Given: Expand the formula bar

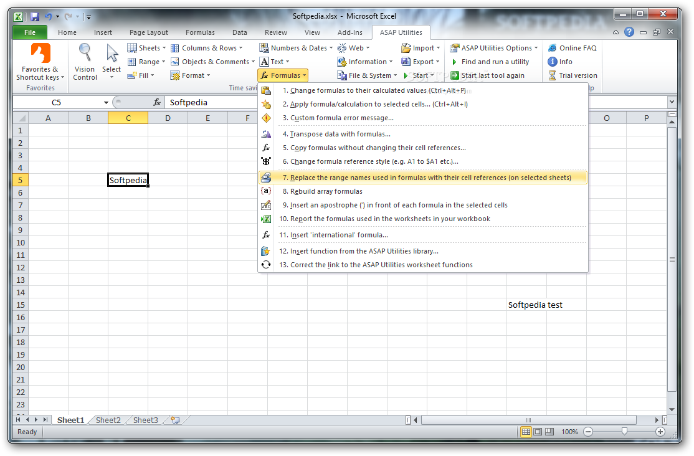Looking at the screenshot, I should point(672,102).
